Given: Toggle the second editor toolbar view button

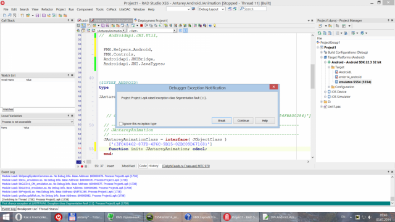Looking at the screenshot, I should 83,25.
